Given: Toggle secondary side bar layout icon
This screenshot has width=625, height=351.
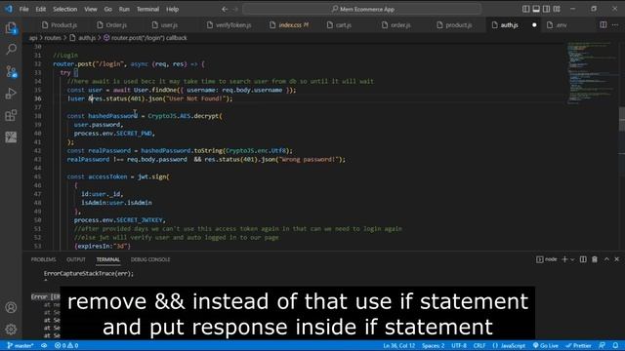Looking at the screenshot, I should pyautogui.click(x=547, y=9).
